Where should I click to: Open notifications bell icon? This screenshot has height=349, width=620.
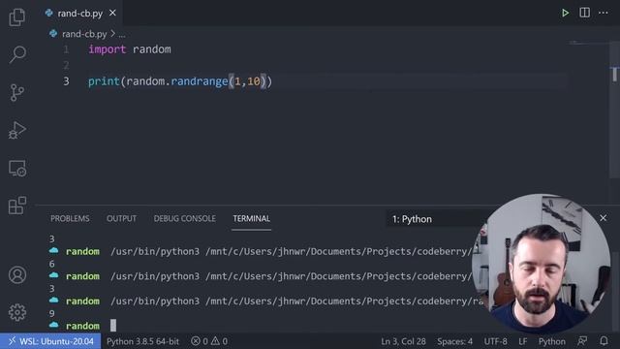(604, 341)
